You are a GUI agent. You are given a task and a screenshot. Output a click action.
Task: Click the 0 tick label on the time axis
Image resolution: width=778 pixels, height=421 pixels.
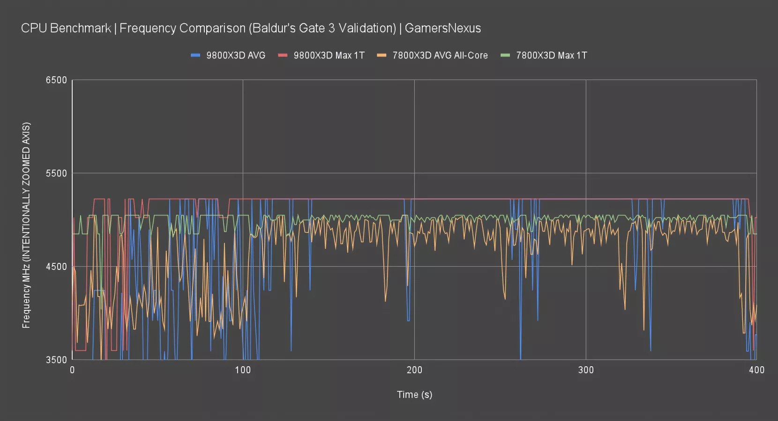[x=72, y=370]
